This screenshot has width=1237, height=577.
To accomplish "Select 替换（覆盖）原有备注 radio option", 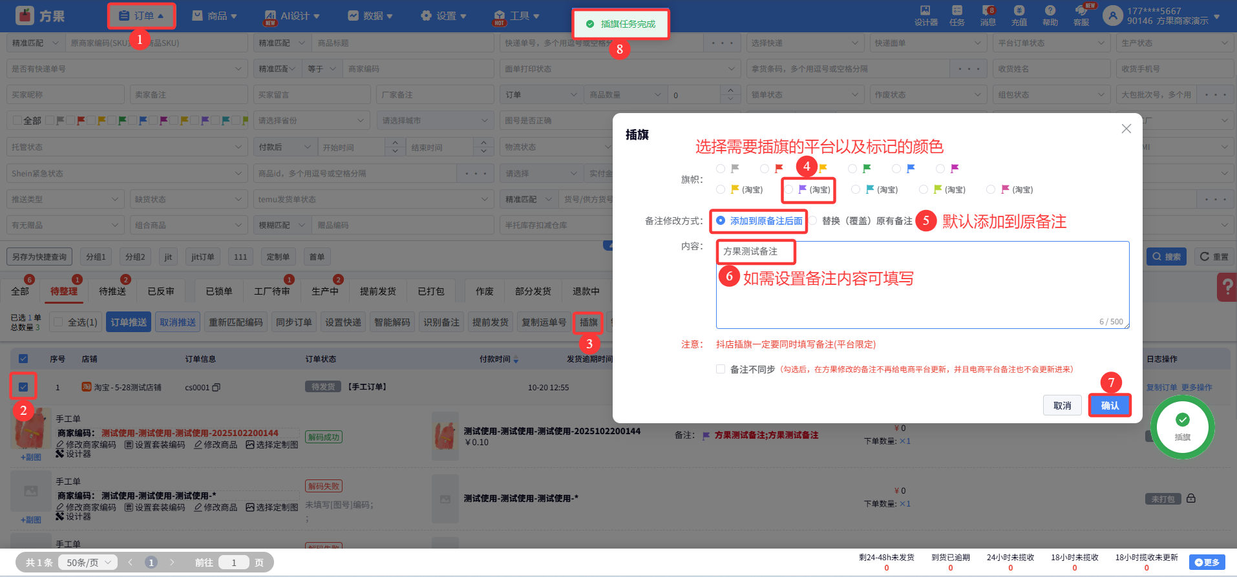I will (813, 221).
